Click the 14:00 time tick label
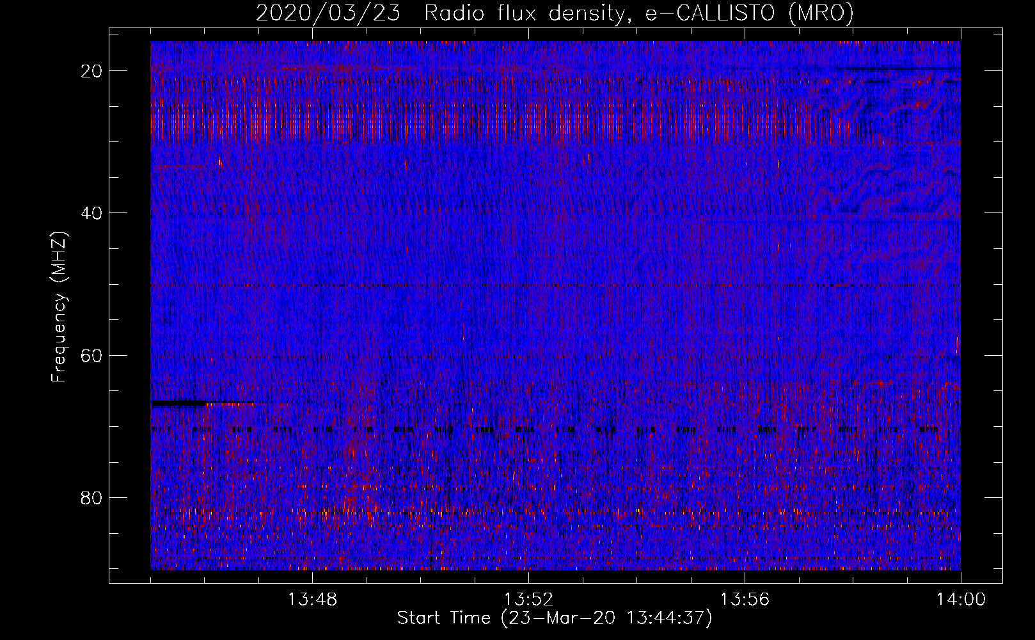 click(x=961, y=600)
